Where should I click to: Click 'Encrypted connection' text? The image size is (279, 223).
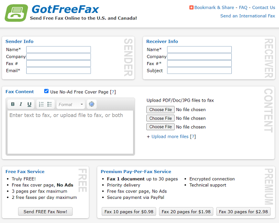tap(212, 179)
